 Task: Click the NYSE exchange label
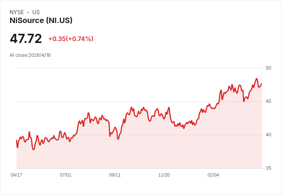(16, 12)
